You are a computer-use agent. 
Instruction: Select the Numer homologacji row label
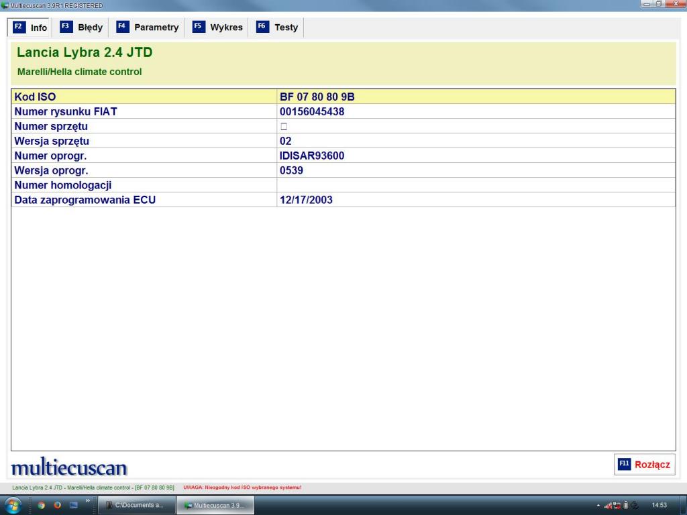point(62,185)
